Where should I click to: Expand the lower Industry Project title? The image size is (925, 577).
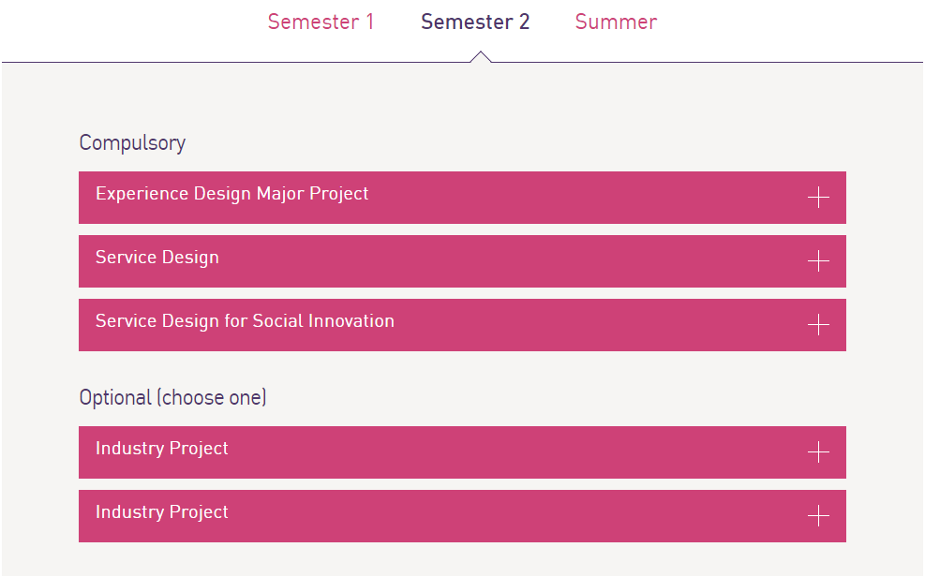pos(161,512)
